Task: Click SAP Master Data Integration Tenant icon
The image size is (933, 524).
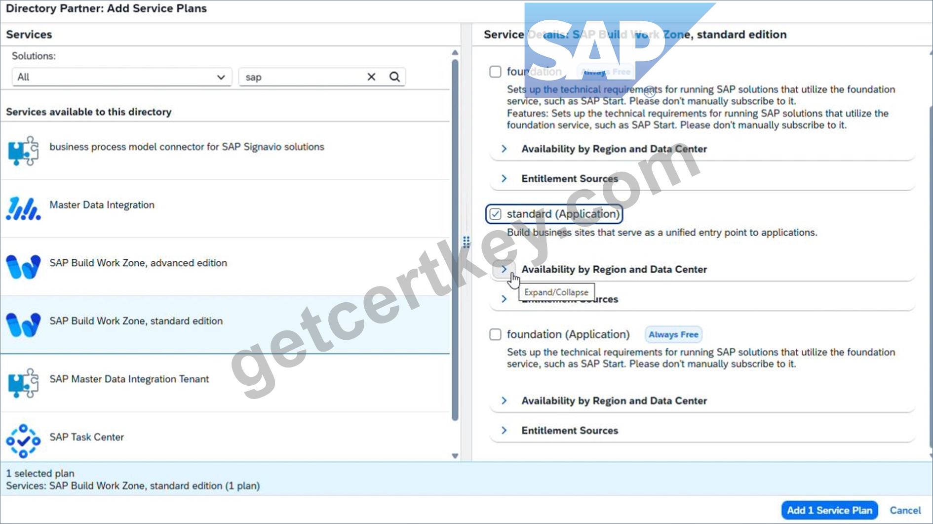Action: [23, 383]
